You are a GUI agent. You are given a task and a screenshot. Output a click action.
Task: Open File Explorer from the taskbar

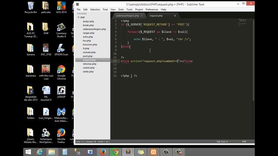coord(52,152)
